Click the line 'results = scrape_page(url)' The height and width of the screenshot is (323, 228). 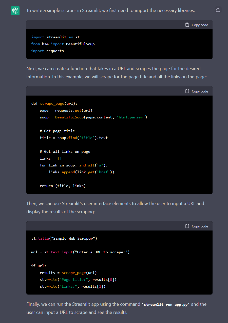68,273
